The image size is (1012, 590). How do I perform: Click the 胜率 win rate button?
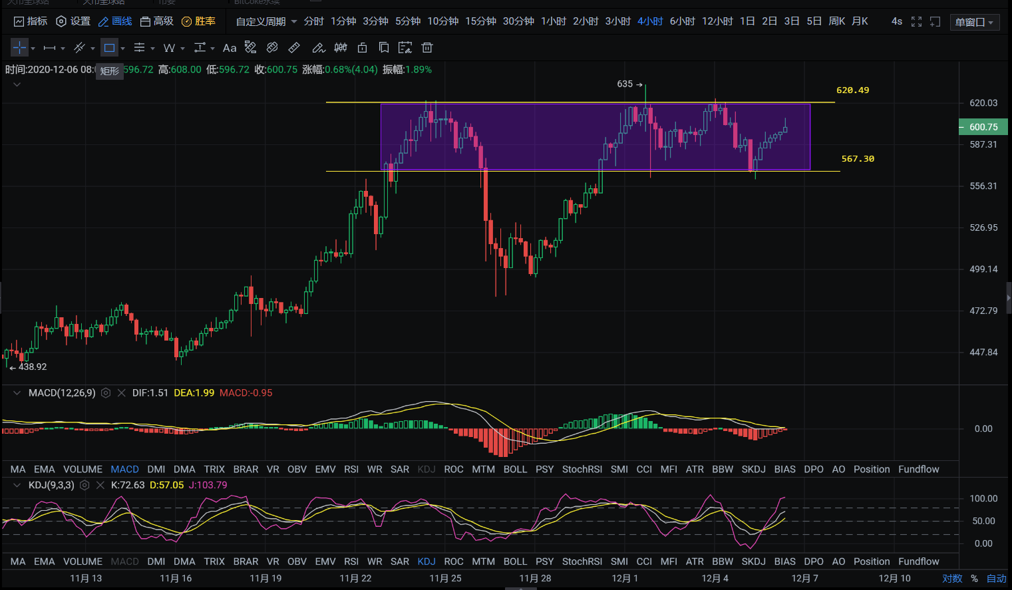199,21
